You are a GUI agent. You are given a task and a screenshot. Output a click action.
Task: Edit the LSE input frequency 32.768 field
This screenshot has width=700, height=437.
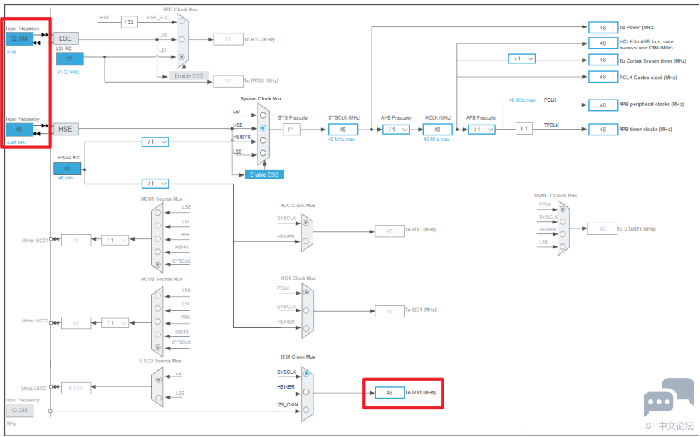(x=20, y=39)
